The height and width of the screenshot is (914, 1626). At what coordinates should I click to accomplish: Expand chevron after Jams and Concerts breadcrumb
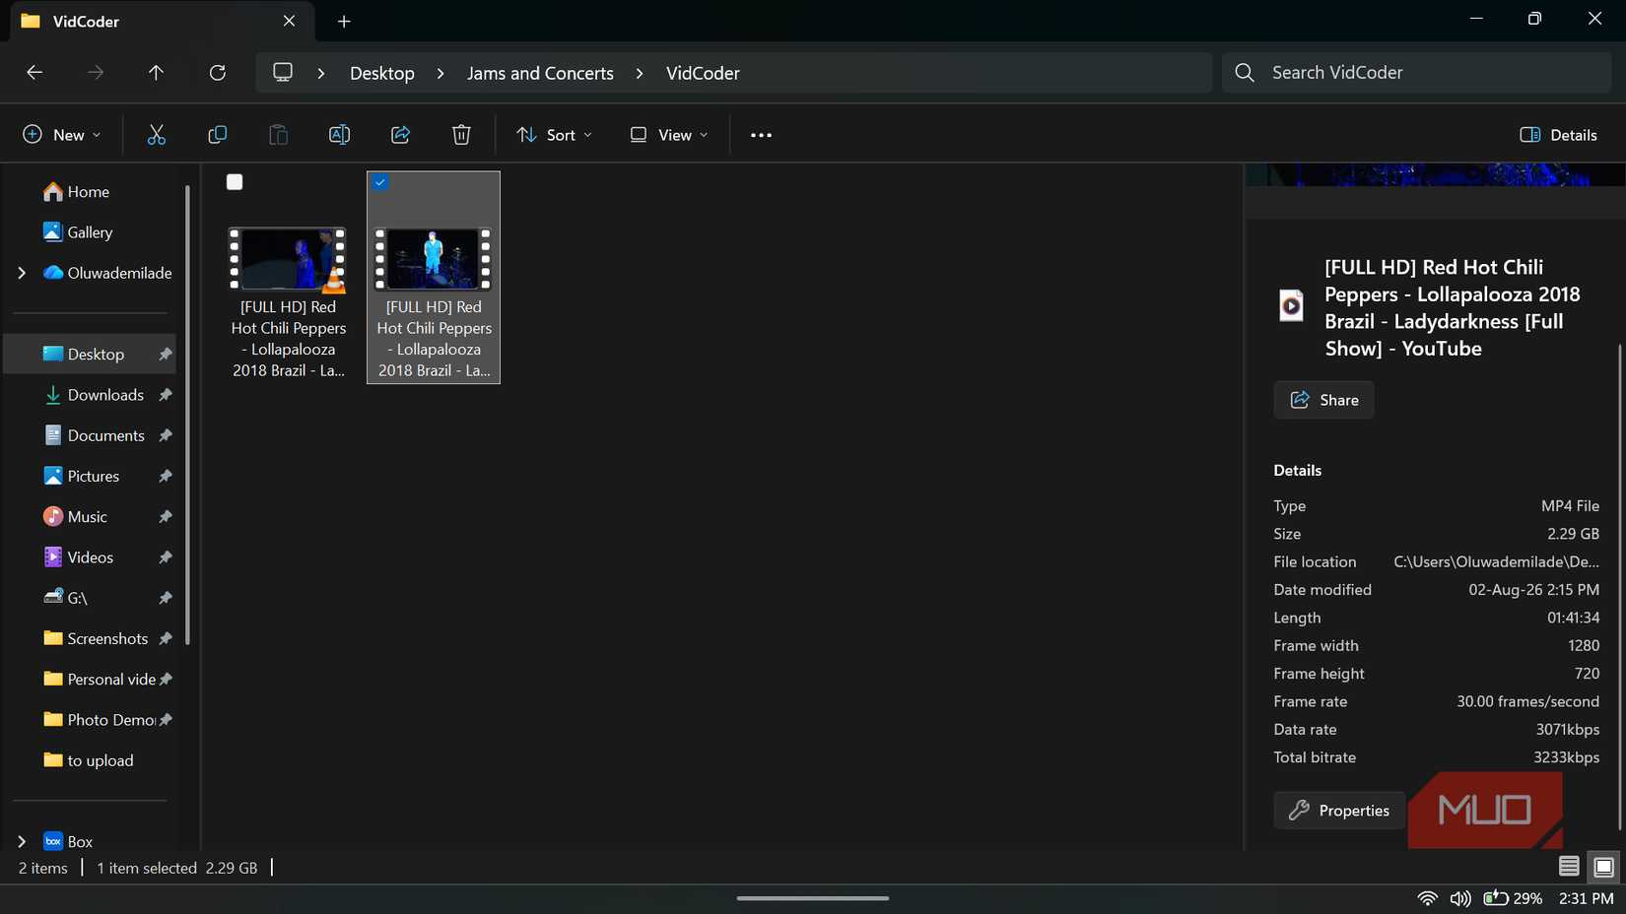640,73
